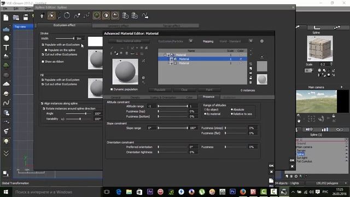The width and height of the screenshot is (350, 197).
Task: Toggle Fill 'Cut out other EcoSystems' checkbox
Action: pos(43,84)
